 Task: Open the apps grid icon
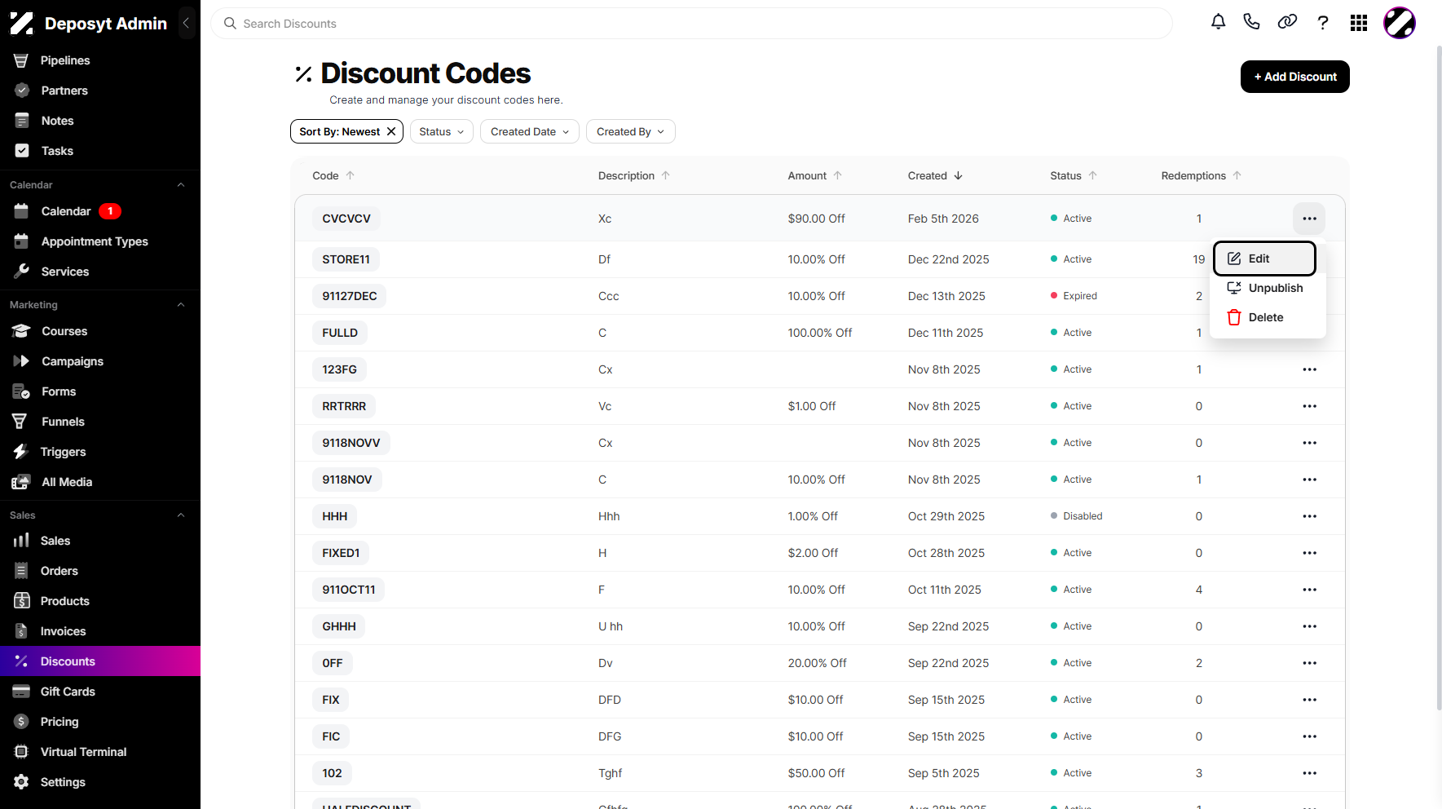click(1359, 23)
